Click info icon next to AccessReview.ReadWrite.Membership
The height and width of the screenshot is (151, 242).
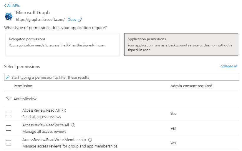pyautogui.click(x=90, y=140)
